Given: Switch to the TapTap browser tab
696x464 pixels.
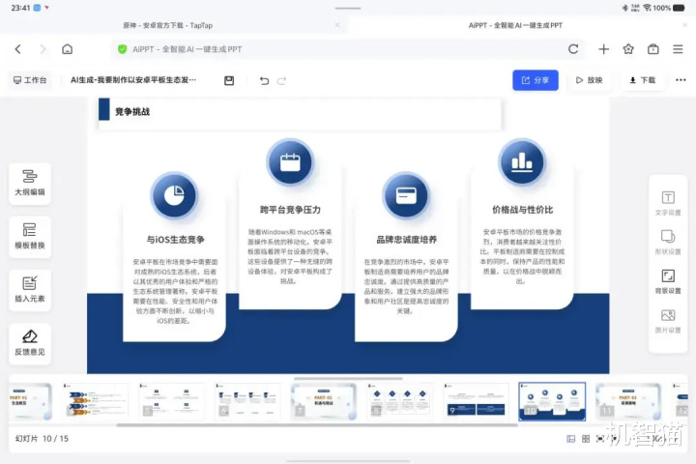Looking at the screenshot, I should coord(168,25).
